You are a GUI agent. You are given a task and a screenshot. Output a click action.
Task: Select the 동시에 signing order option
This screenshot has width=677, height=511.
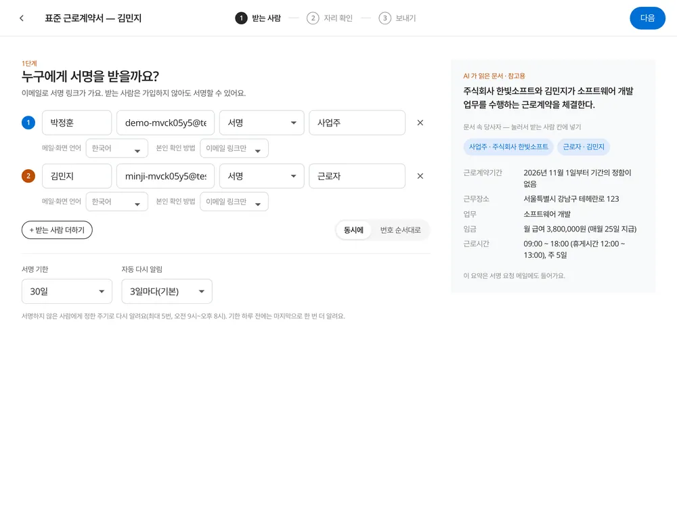click(x=353, y=230)
